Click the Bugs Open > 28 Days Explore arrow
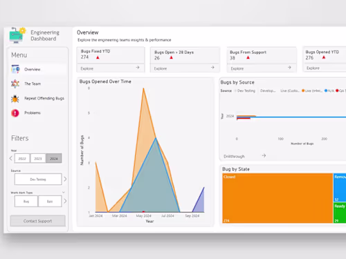 pos(212,68)
